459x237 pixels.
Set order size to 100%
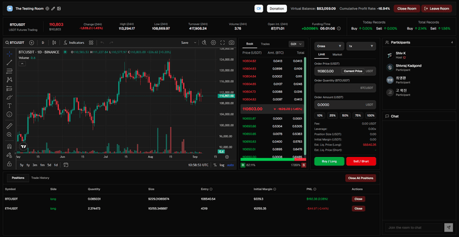371,115
